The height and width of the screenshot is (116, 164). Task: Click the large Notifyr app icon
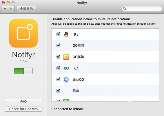coord(23,33)
